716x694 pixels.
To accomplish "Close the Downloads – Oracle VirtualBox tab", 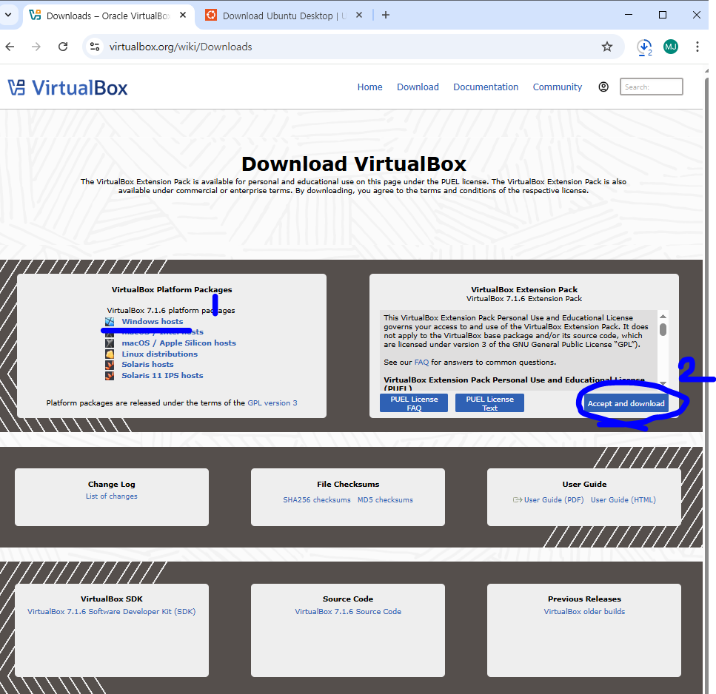I will tap(183, 15).
